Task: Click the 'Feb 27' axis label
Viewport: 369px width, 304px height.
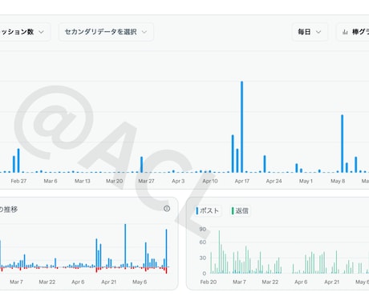Action: pos(18,181)
